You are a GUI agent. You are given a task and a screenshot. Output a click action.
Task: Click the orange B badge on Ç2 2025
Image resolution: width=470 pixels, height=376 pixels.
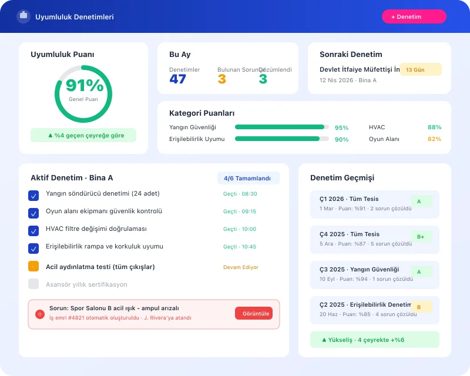point(419,307)
